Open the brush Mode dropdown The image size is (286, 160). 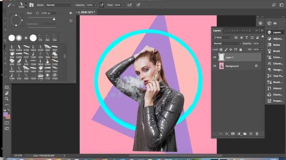[x=59, y=5]
